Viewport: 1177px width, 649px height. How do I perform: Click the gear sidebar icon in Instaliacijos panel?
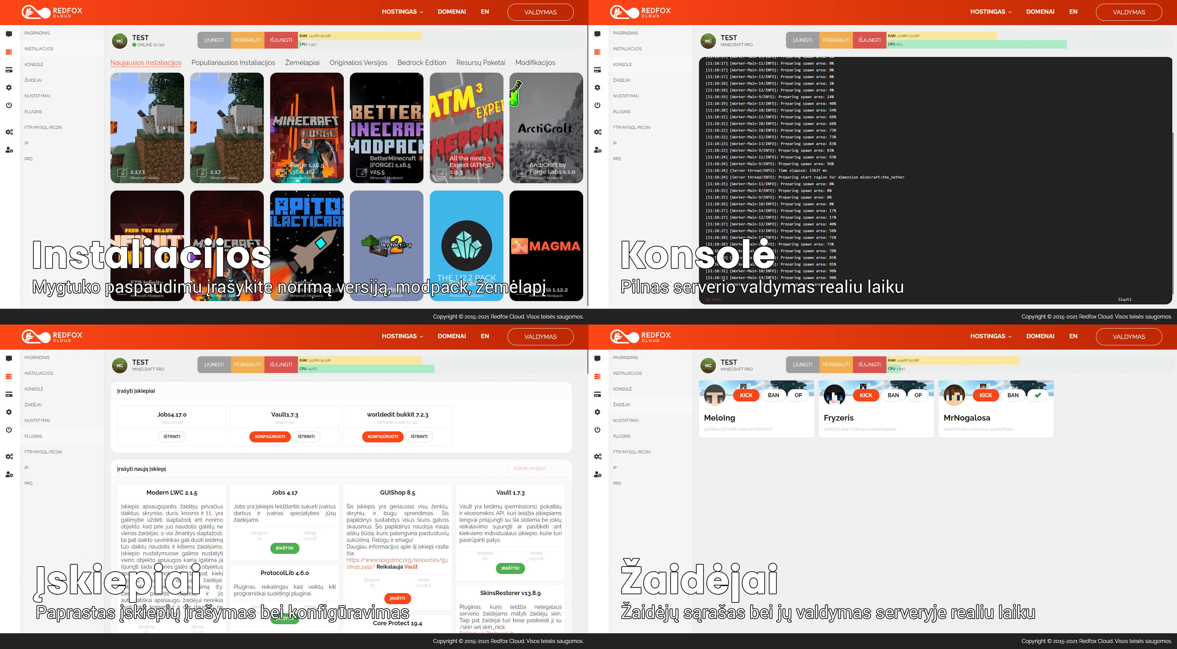coord(9,87)
